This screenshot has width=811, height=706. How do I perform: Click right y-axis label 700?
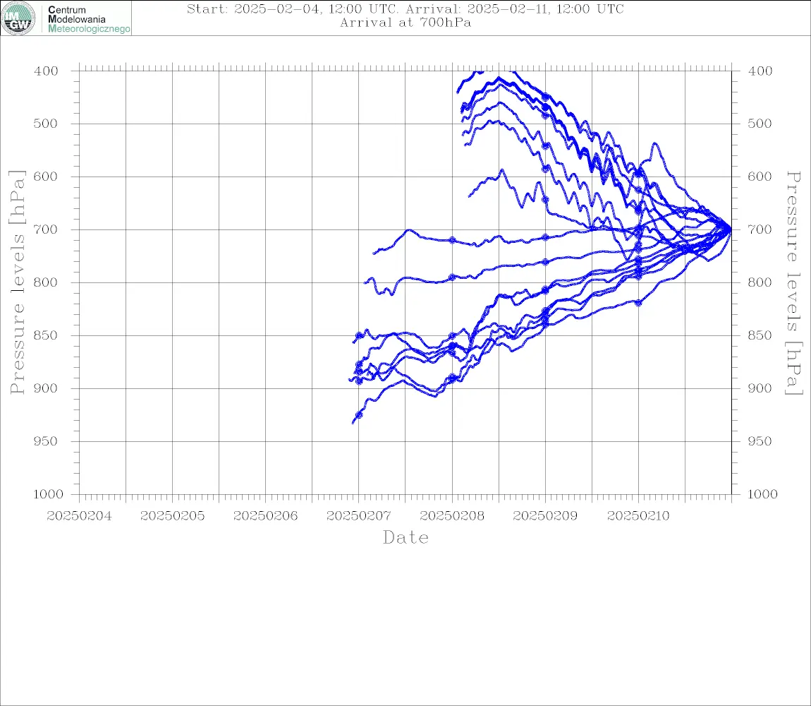click(760, 229)
